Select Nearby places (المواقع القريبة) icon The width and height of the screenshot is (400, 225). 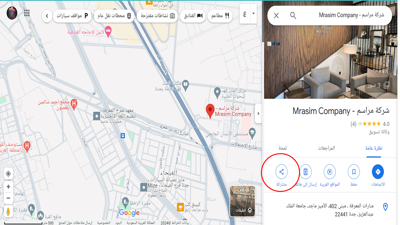pyautogui.click(x=330, y=172)
